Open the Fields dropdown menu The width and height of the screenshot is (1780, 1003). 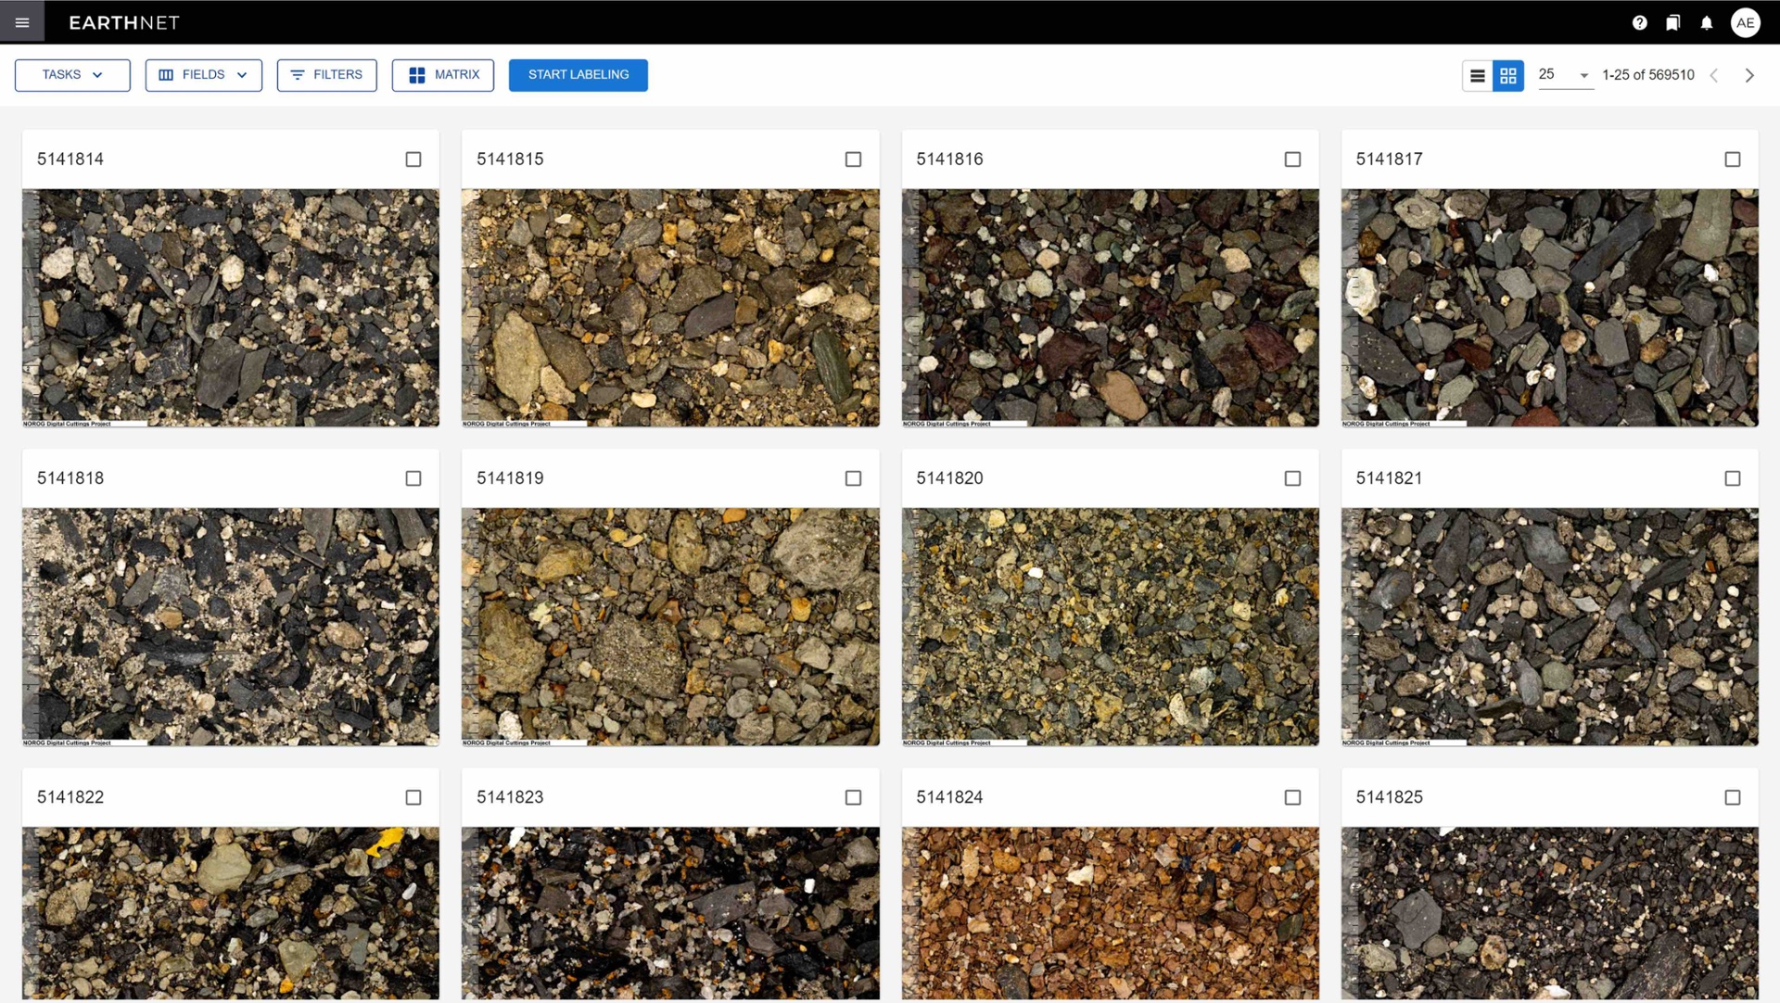[203, 75]
